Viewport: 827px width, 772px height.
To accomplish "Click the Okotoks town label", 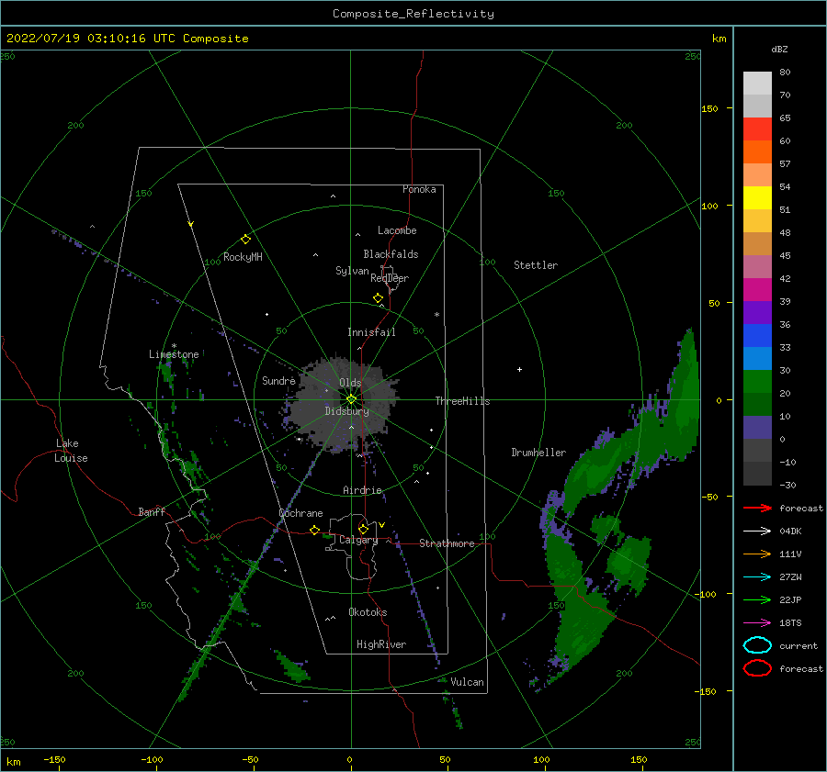I will [368, 612].
